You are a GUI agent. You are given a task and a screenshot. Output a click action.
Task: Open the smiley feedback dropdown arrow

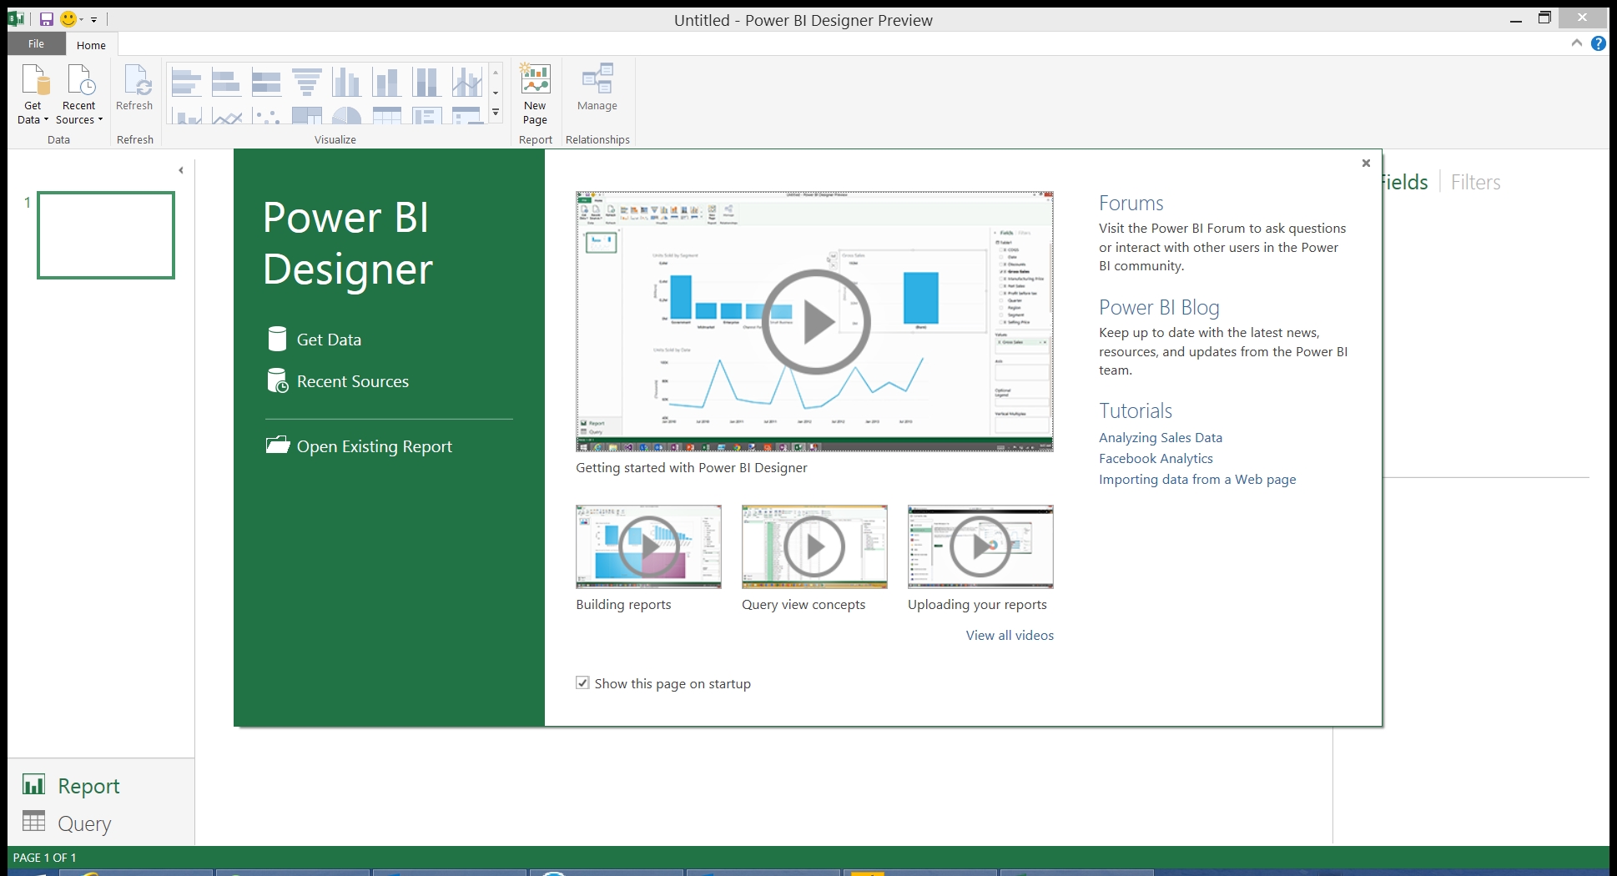click(x=81, y=19)
